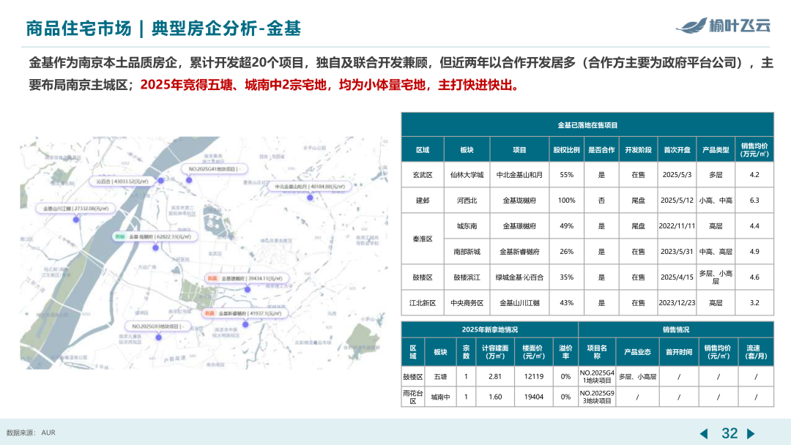Click the red text about 2025年竞得五塘、城南中
Screen dimensions: 791x445
click(x=330, y=85)
